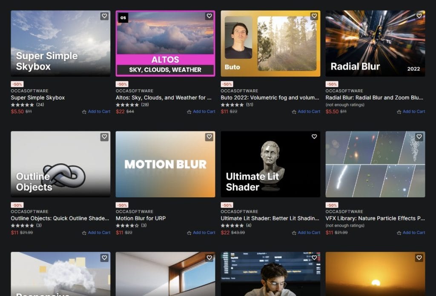Toggle heart on Altos Sky Clouds card

[x=209, y=16]
